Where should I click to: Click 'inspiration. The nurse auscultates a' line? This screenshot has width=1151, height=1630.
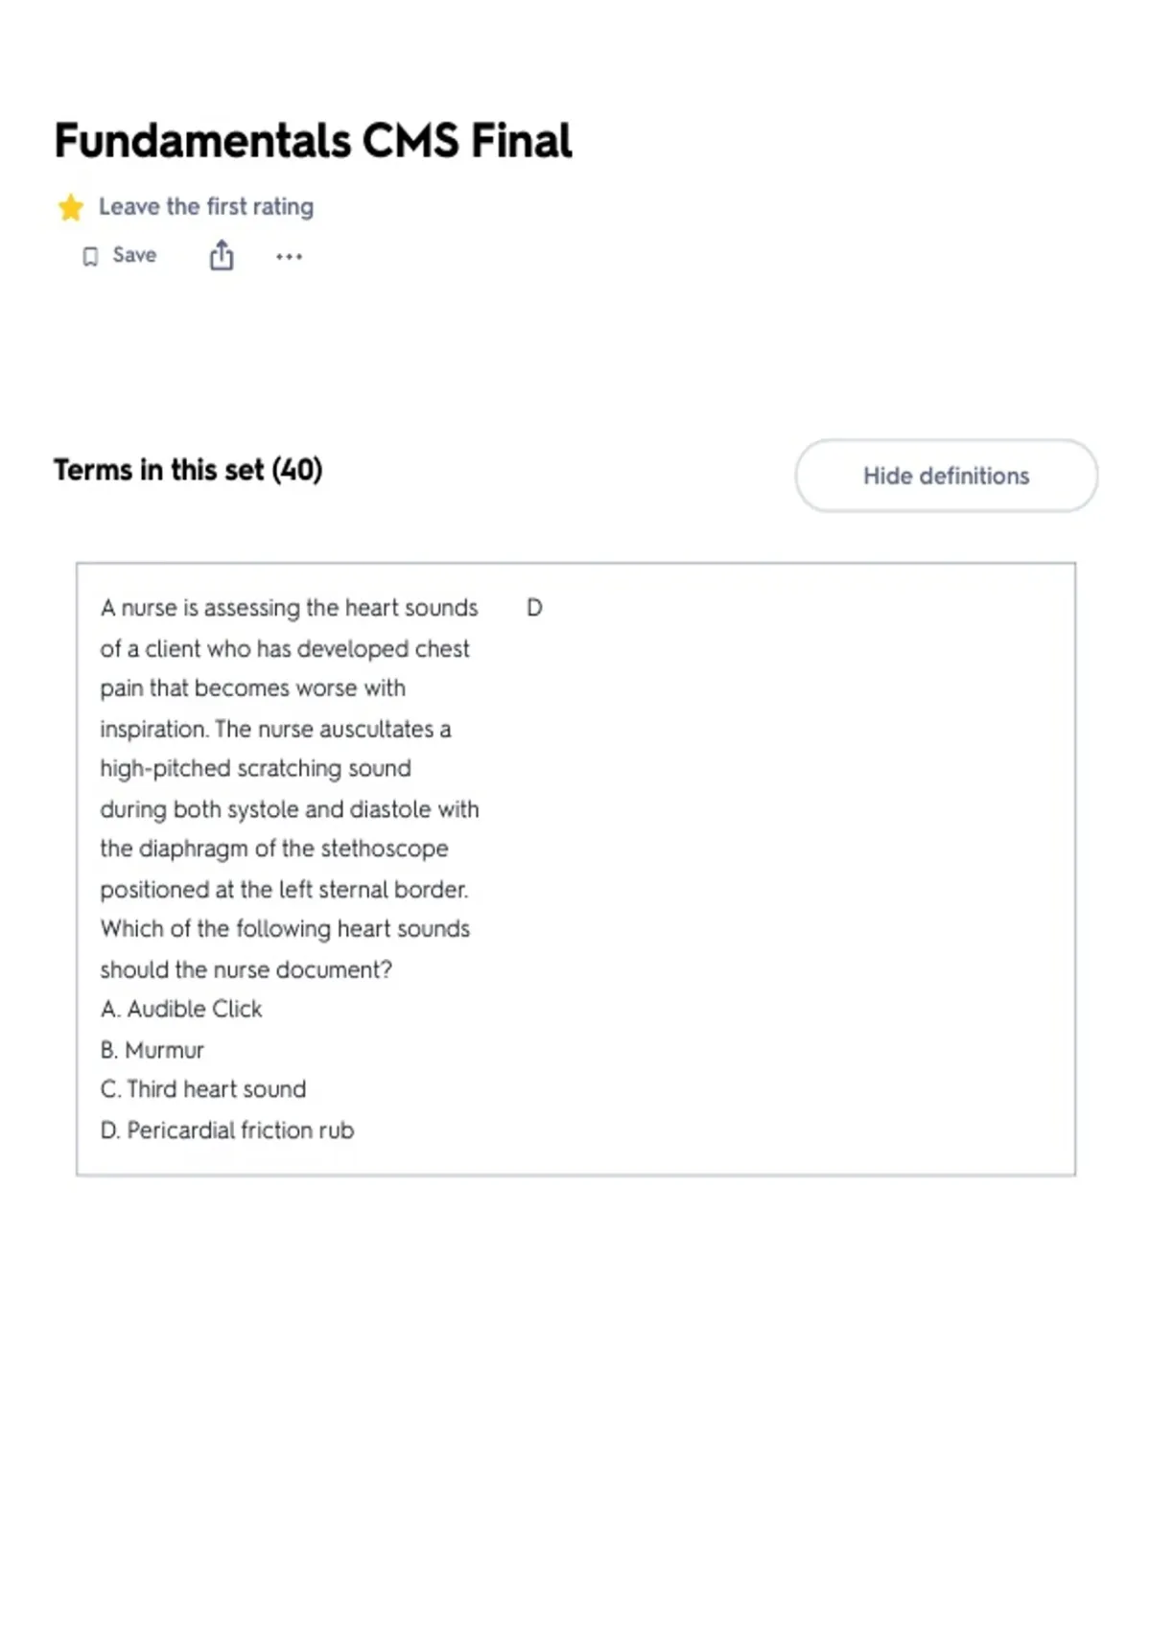pos(275,729)
